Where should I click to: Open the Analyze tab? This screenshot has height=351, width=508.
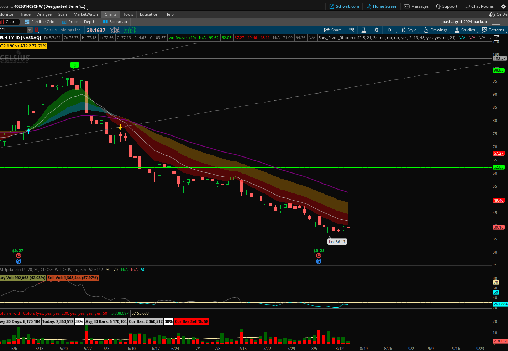click(x=44, y=14)
